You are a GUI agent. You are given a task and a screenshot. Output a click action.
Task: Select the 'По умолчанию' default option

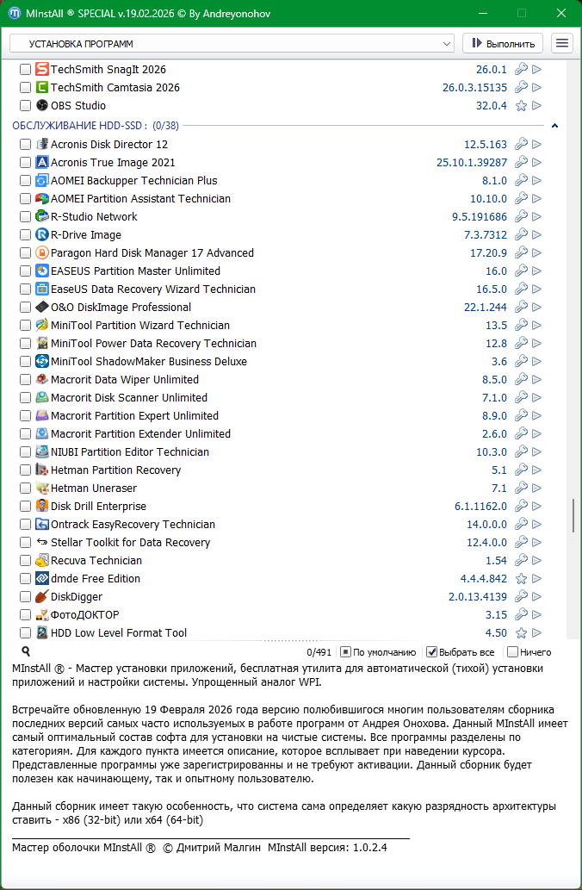tap(345, 652)
